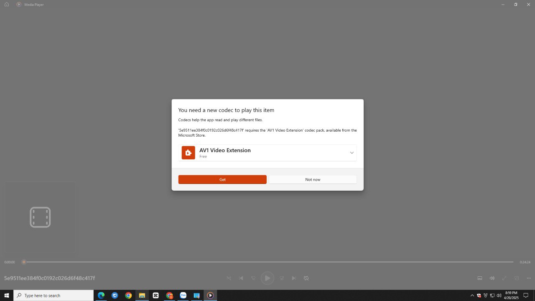This screenshot has height=301, width=535.
Task: Click the Get button for the codec
Action: [222, 179]
